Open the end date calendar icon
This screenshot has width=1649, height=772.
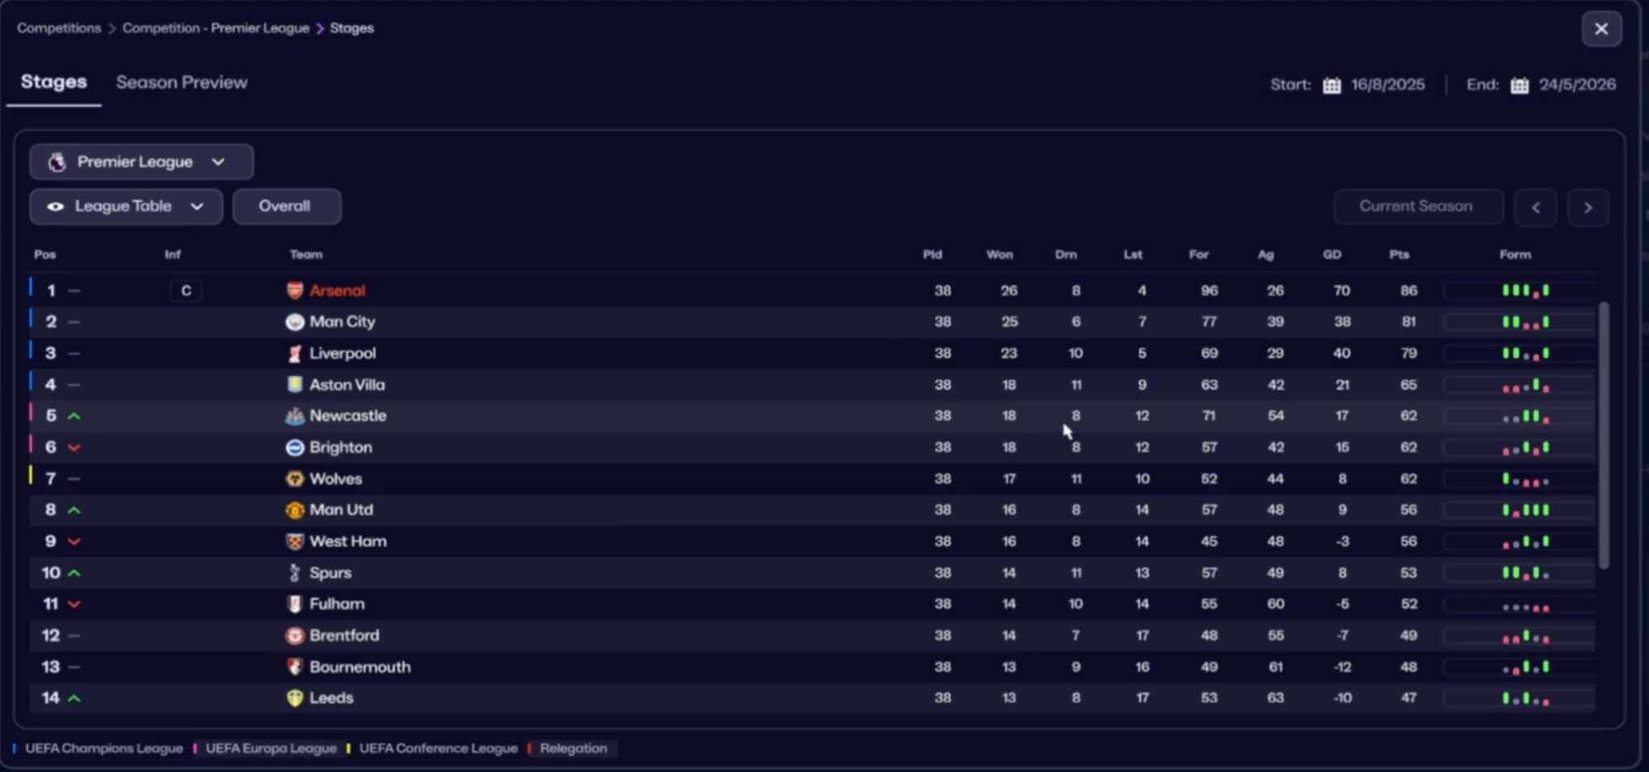[1519, 85]
